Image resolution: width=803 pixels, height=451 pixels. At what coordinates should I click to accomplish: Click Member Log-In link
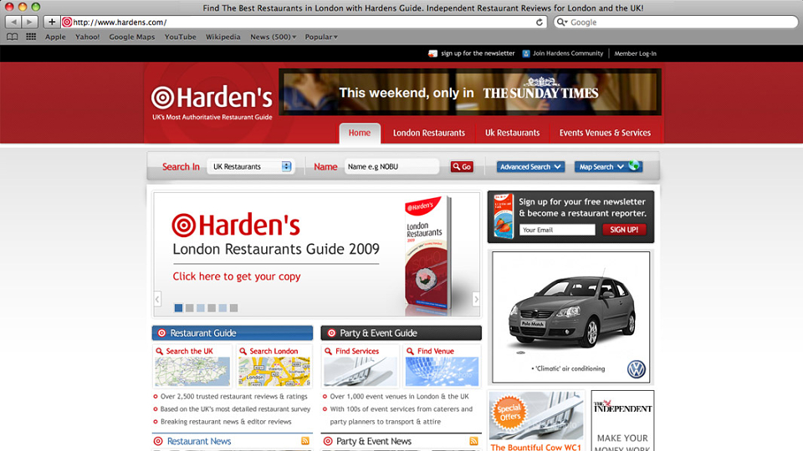pyautogui.click(x=635, y=53)
